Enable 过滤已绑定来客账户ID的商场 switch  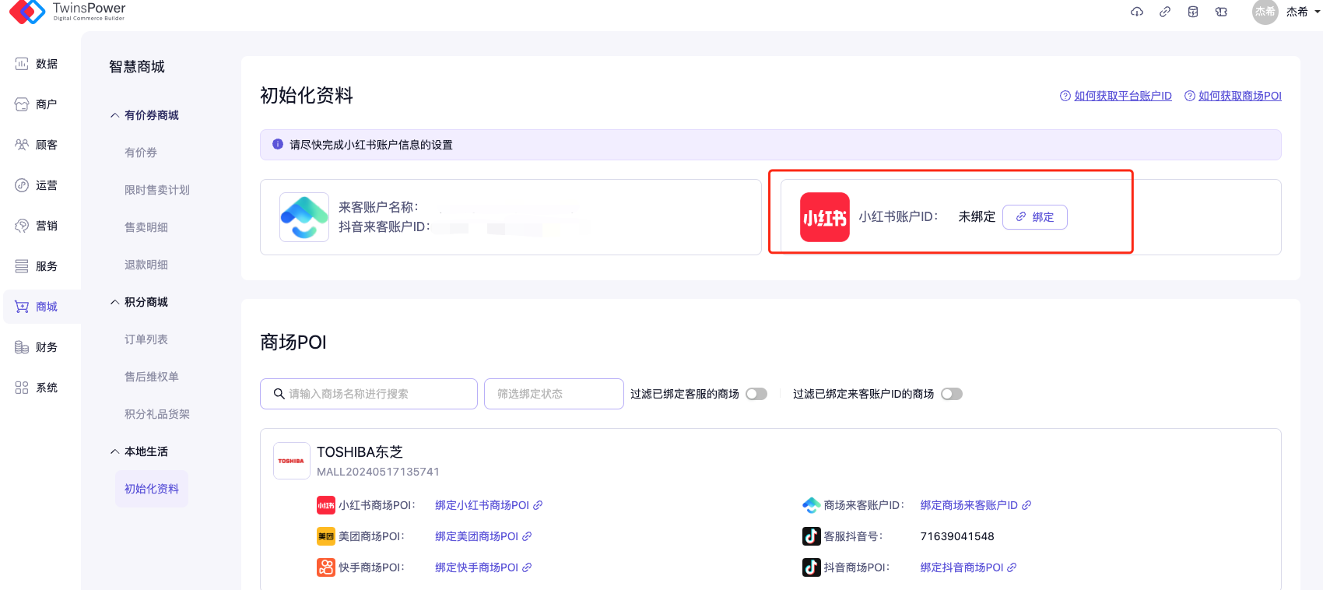point(951,394)
